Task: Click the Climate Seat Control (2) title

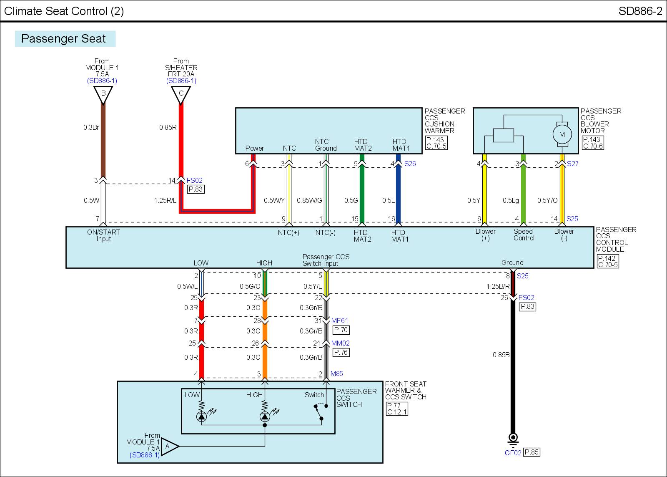Action: (x=64, y=11)
